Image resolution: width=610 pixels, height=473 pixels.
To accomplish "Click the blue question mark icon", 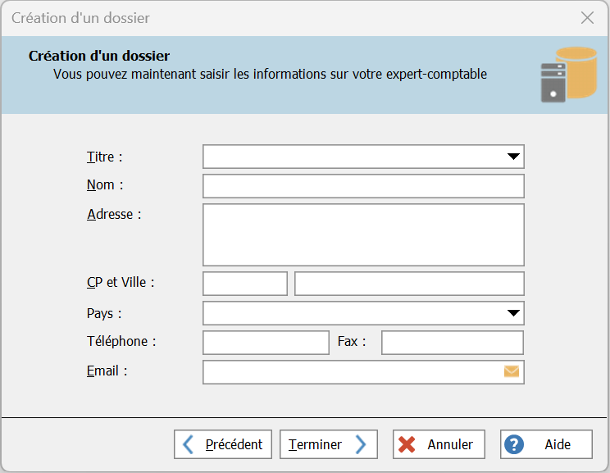I will click(514, 444).
